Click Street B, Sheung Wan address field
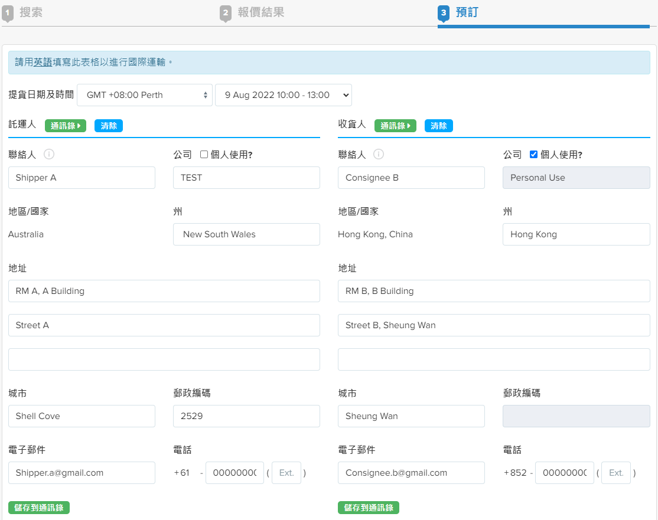 pos(494,325)
